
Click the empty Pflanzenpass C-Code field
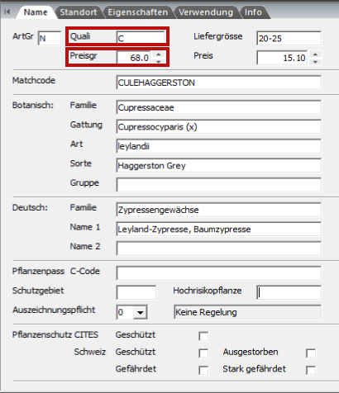[x=219, y=273]
